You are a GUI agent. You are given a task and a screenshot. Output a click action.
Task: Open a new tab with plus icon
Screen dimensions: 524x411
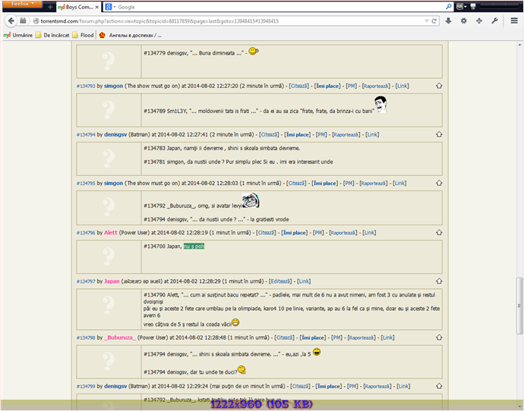[x=50, y=7]
